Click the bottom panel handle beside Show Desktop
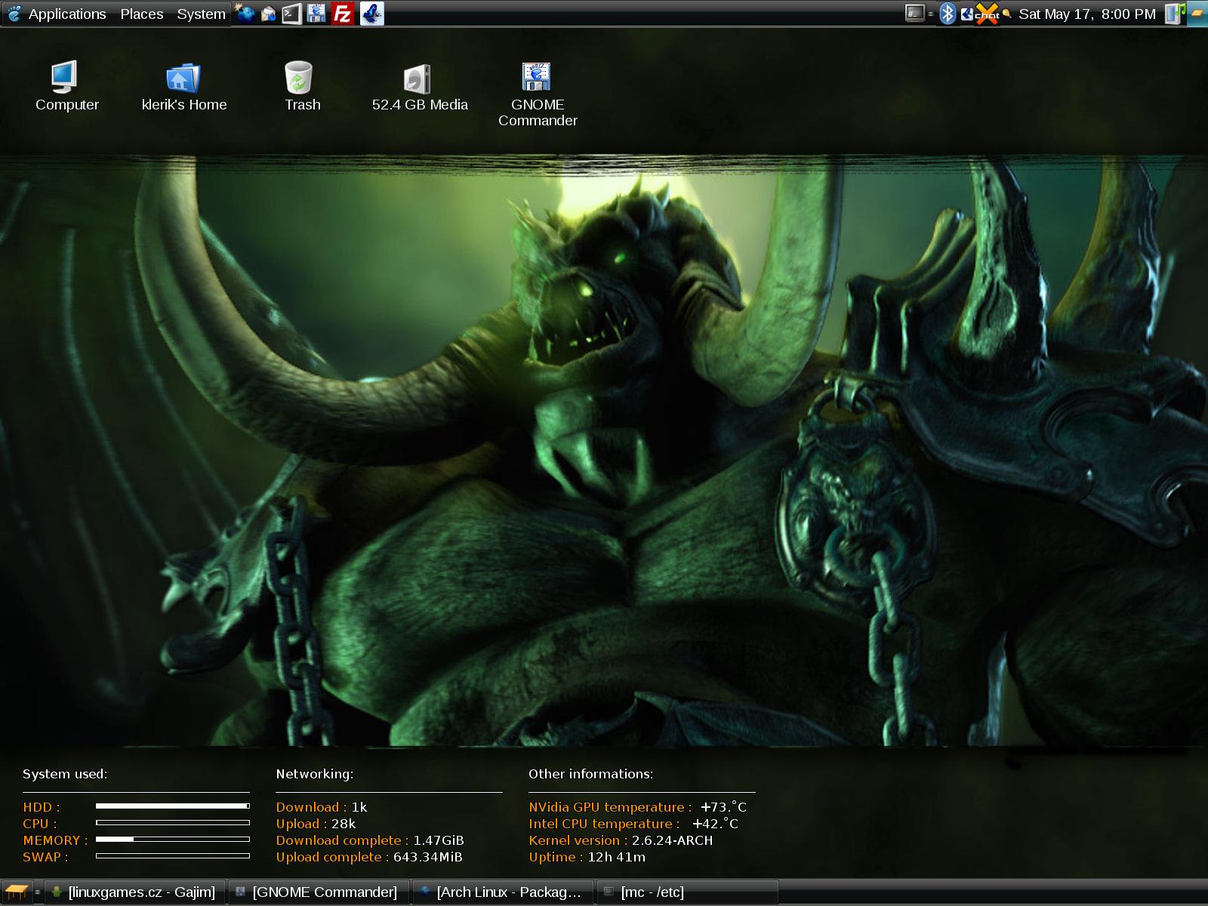Viewport: 1208px width, 906px height. 37,892
